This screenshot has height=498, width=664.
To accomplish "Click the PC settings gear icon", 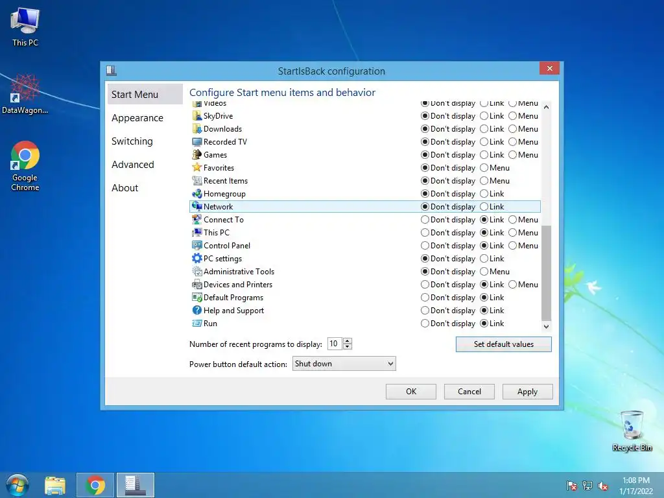I will (x=197, y=259).
